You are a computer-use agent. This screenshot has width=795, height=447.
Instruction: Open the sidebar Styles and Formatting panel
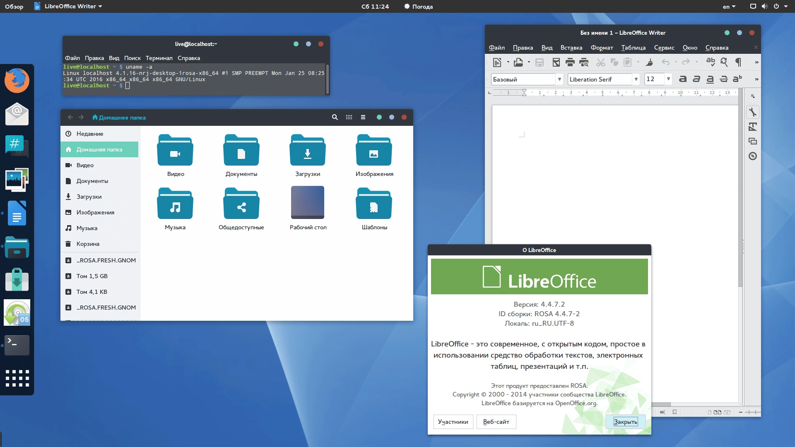point(753,127)
